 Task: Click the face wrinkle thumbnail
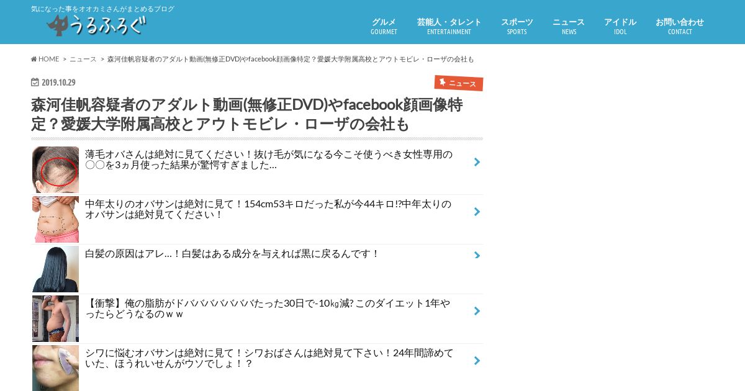click(x=55, y=368)
